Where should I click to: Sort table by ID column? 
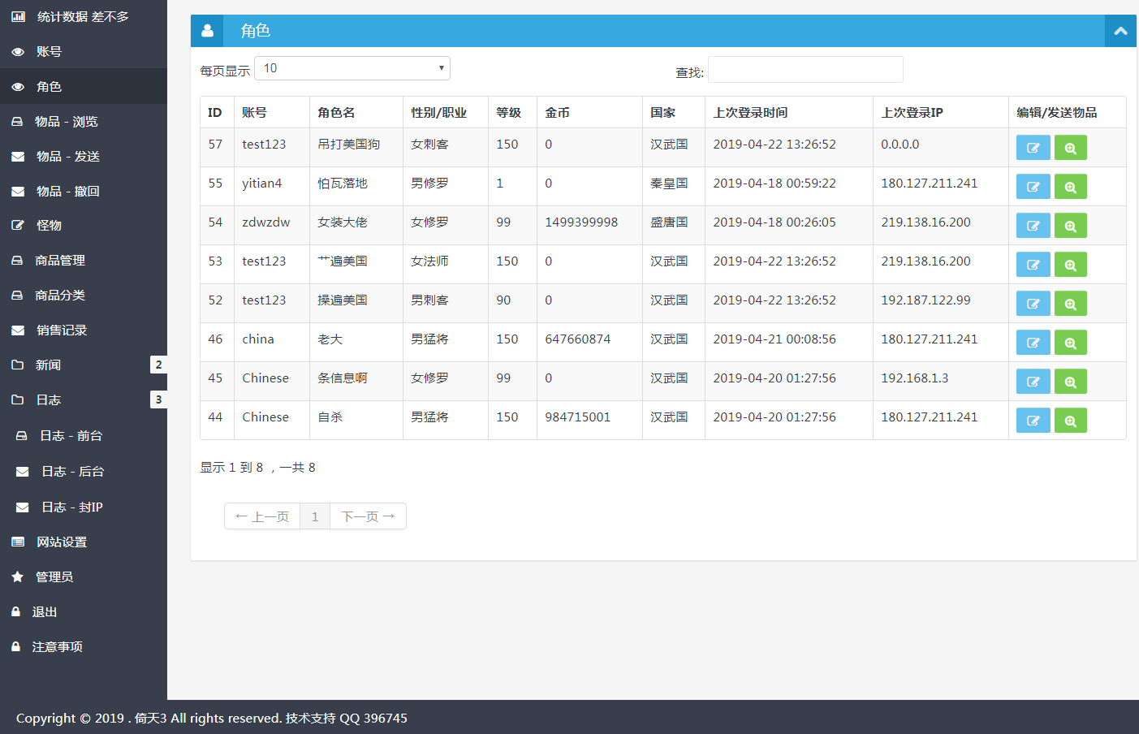pos(217,113)
